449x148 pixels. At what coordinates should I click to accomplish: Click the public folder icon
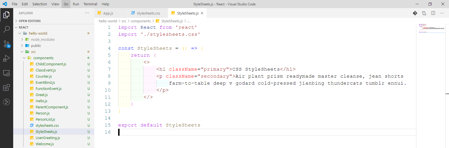27,46
